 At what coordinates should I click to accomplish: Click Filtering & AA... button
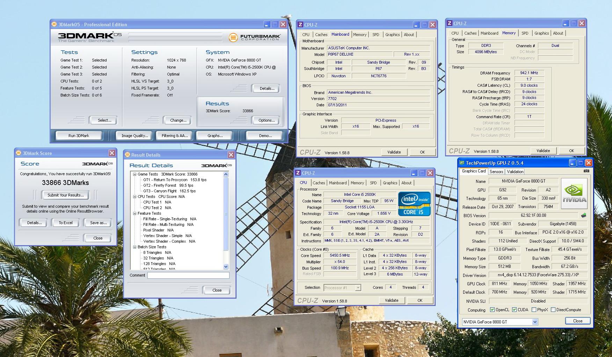(x=175, y=136)
